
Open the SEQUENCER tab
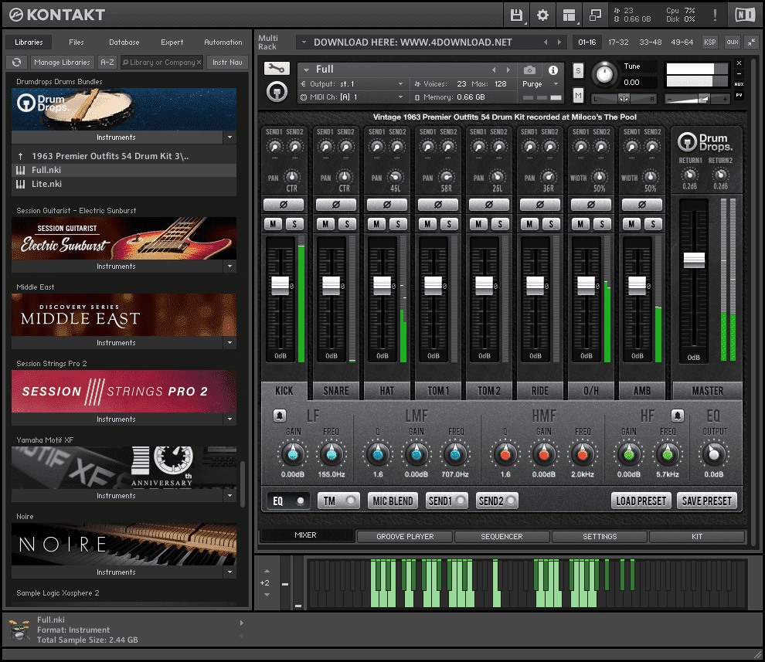(x=501, y=537)
